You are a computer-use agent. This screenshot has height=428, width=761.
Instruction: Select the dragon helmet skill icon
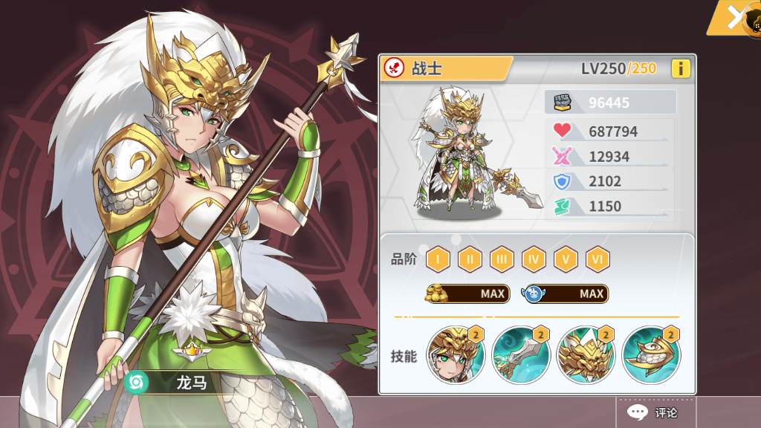click(x=586, y=354)
